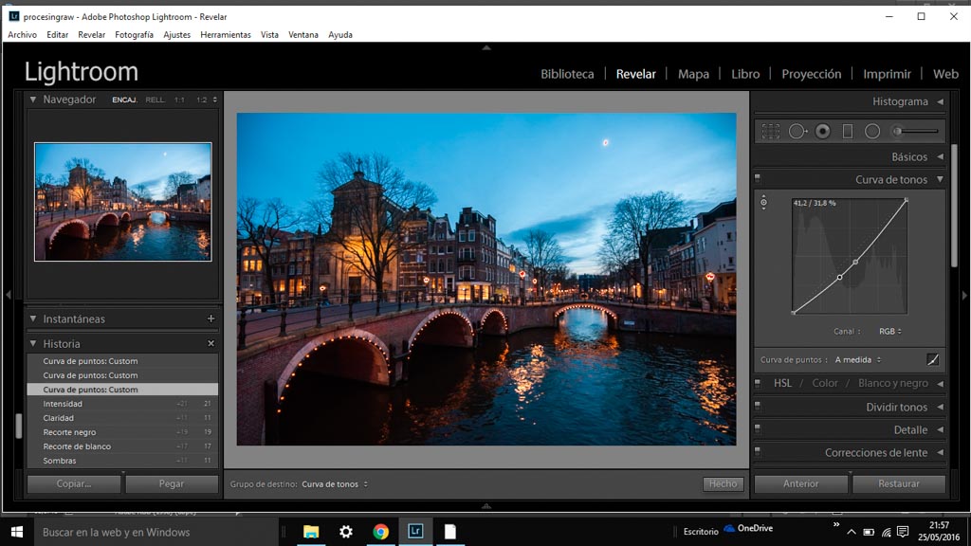
Task: Select the Radial Filter tool
Action: (872, 132)
